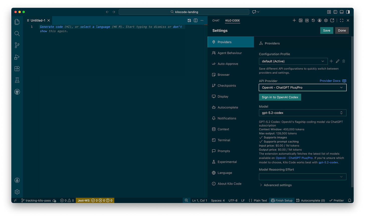Viewport: 365px width, 218px height.
Task: Click the gpt-5.2-codex recommendation link
Action: tap(328, 162)
